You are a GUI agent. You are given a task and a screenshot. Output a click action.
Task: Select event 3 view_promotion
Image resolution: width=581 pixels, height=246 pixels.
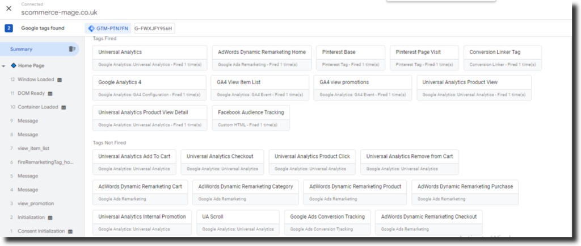(32, 203)
